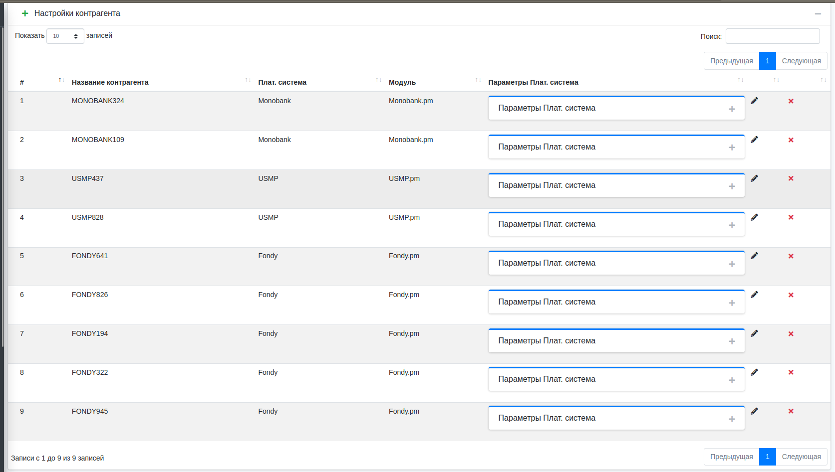Click the Поиск search input field

click(772, 36)
